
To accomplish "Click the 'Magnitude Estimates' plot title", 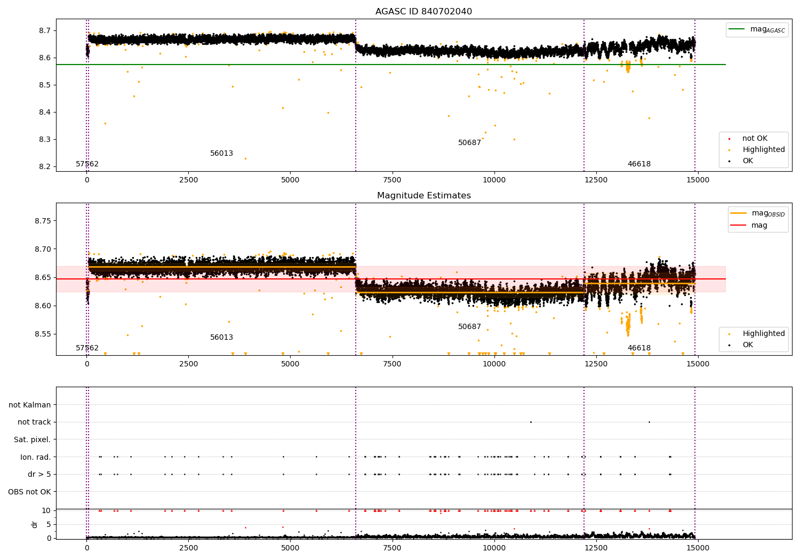I will pyautogui.click(x=423, y=196).
